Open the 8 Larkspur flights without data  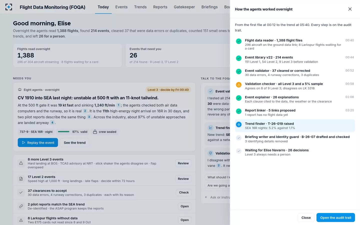[184, 220]
